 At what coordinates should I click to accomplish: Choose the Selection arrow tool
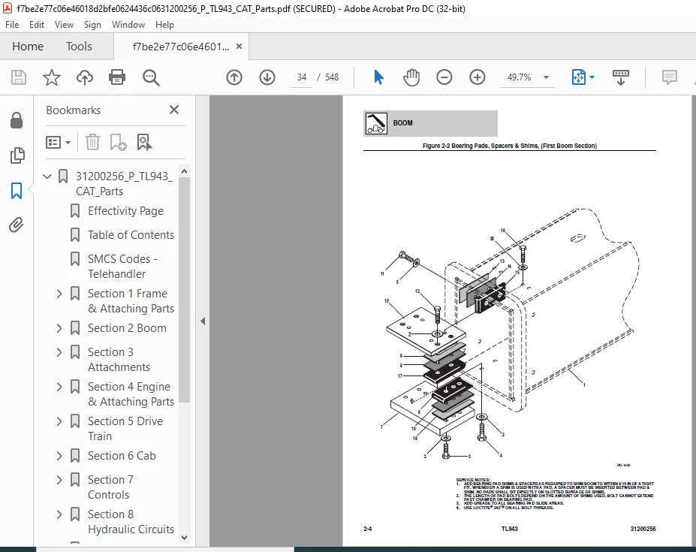[378, 77]
